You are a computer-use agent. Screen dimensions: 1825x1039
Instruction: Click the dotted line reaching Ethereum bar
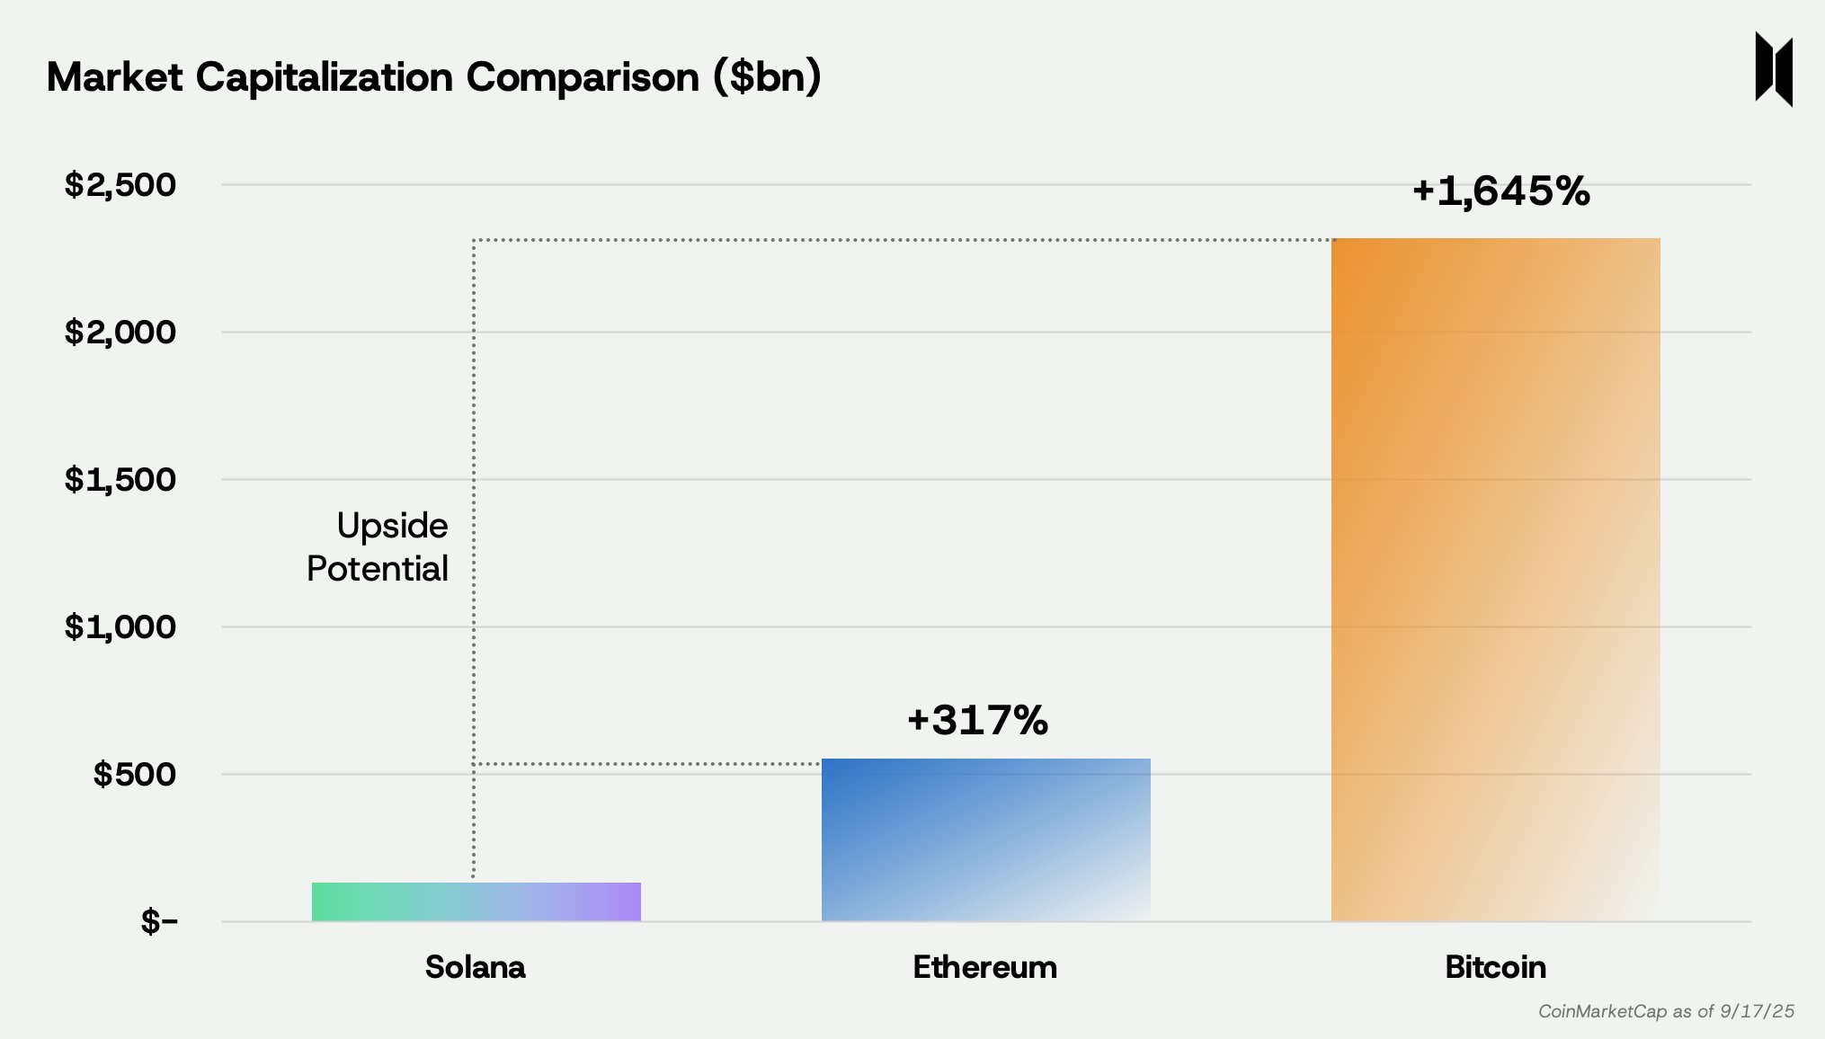tap(647, 764)
